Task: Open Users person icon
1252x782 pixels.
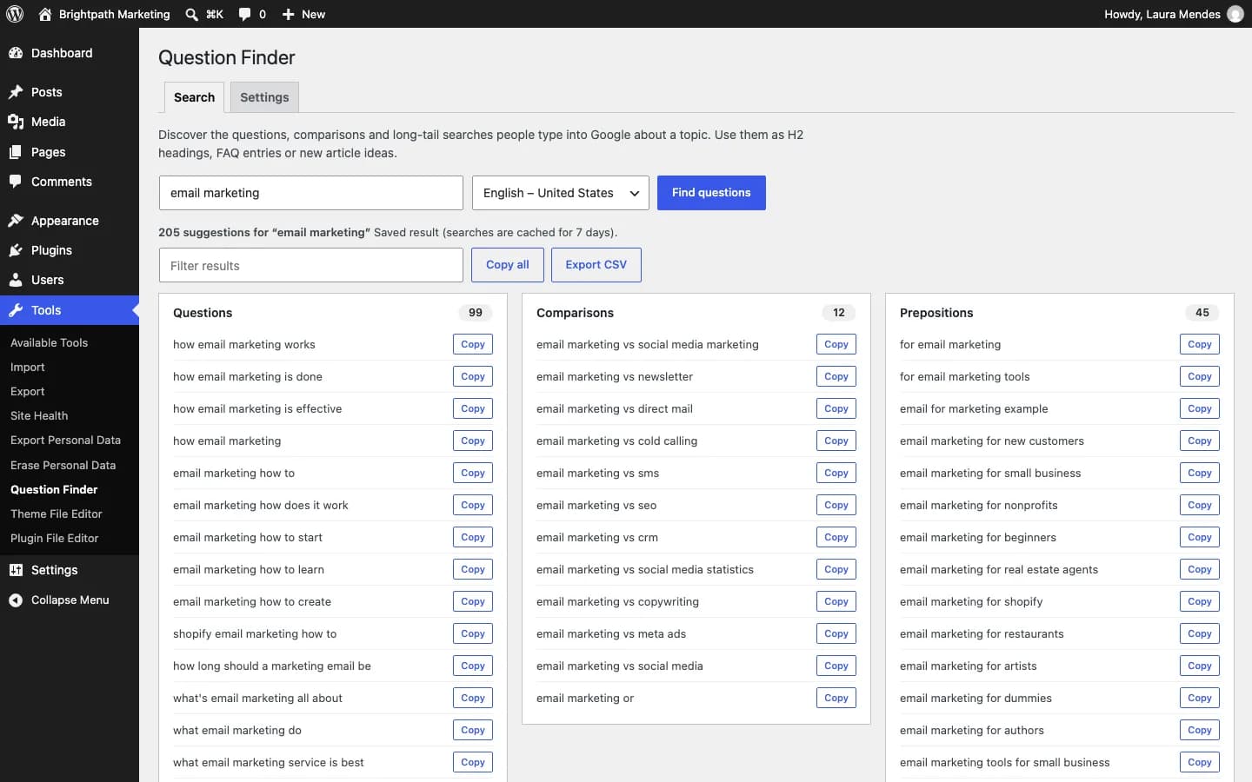Action: pos(16,280)
